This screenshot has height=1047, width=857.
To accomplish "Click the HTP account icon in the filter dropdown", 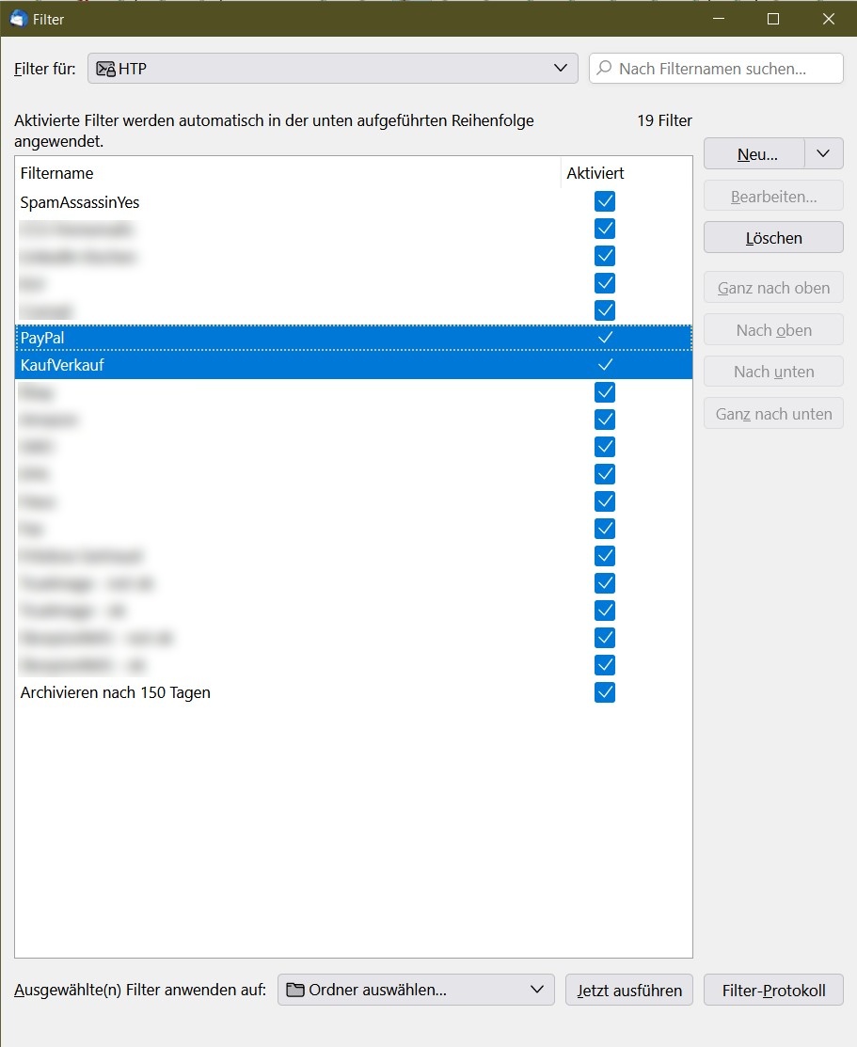I will [x=103, y=68].
